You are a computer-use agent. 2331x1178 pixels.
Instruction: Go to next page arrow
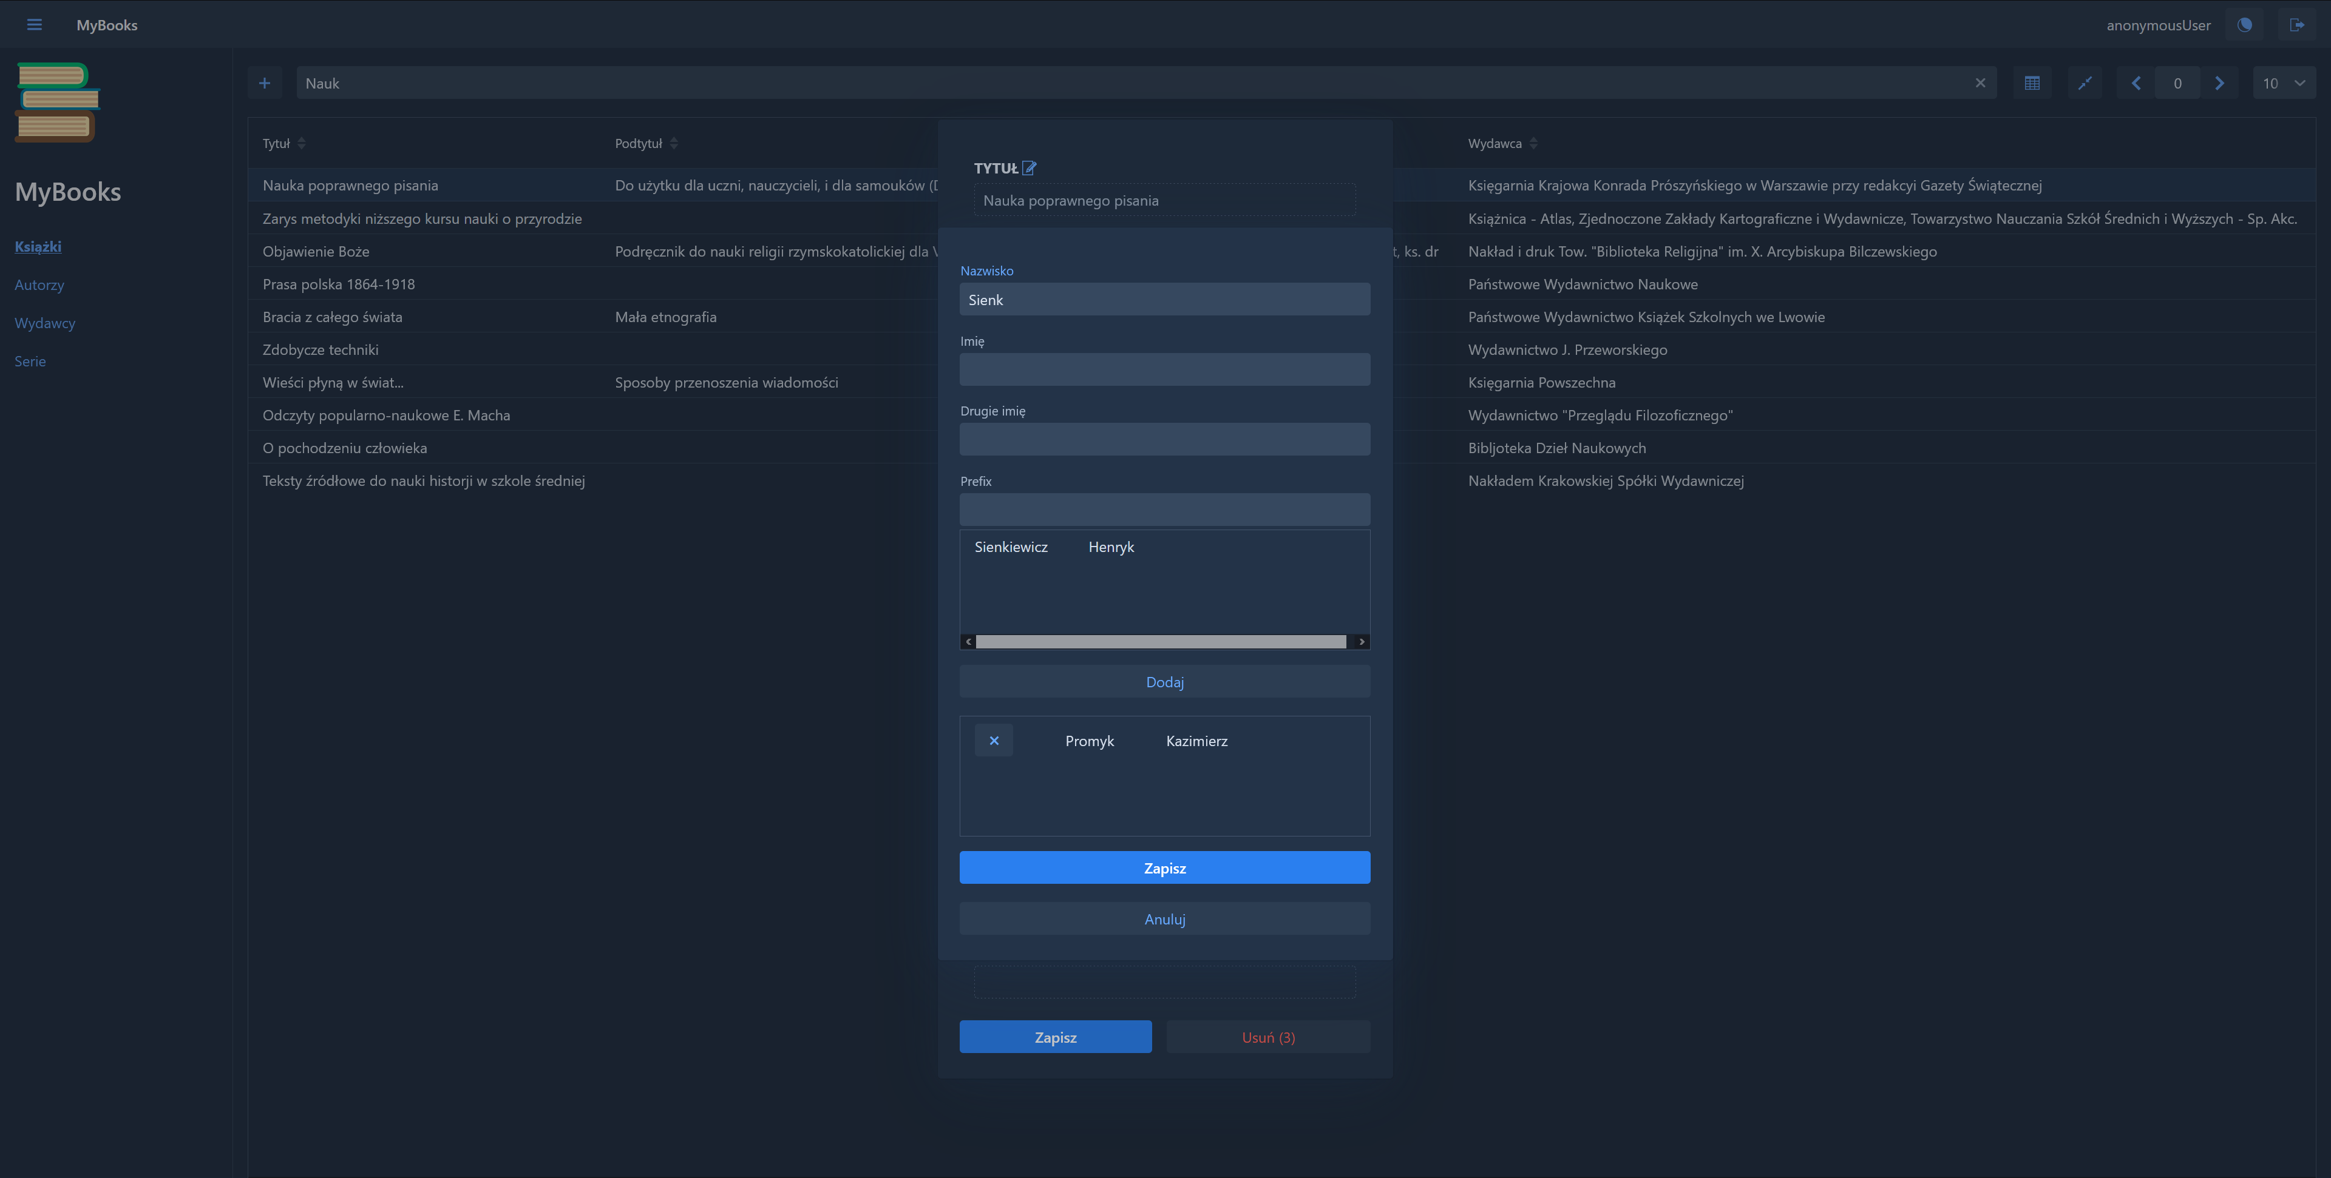click(x=2219, y=83)
